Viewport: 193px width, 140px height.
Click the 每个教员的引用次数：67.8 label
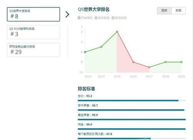(95, 134)
